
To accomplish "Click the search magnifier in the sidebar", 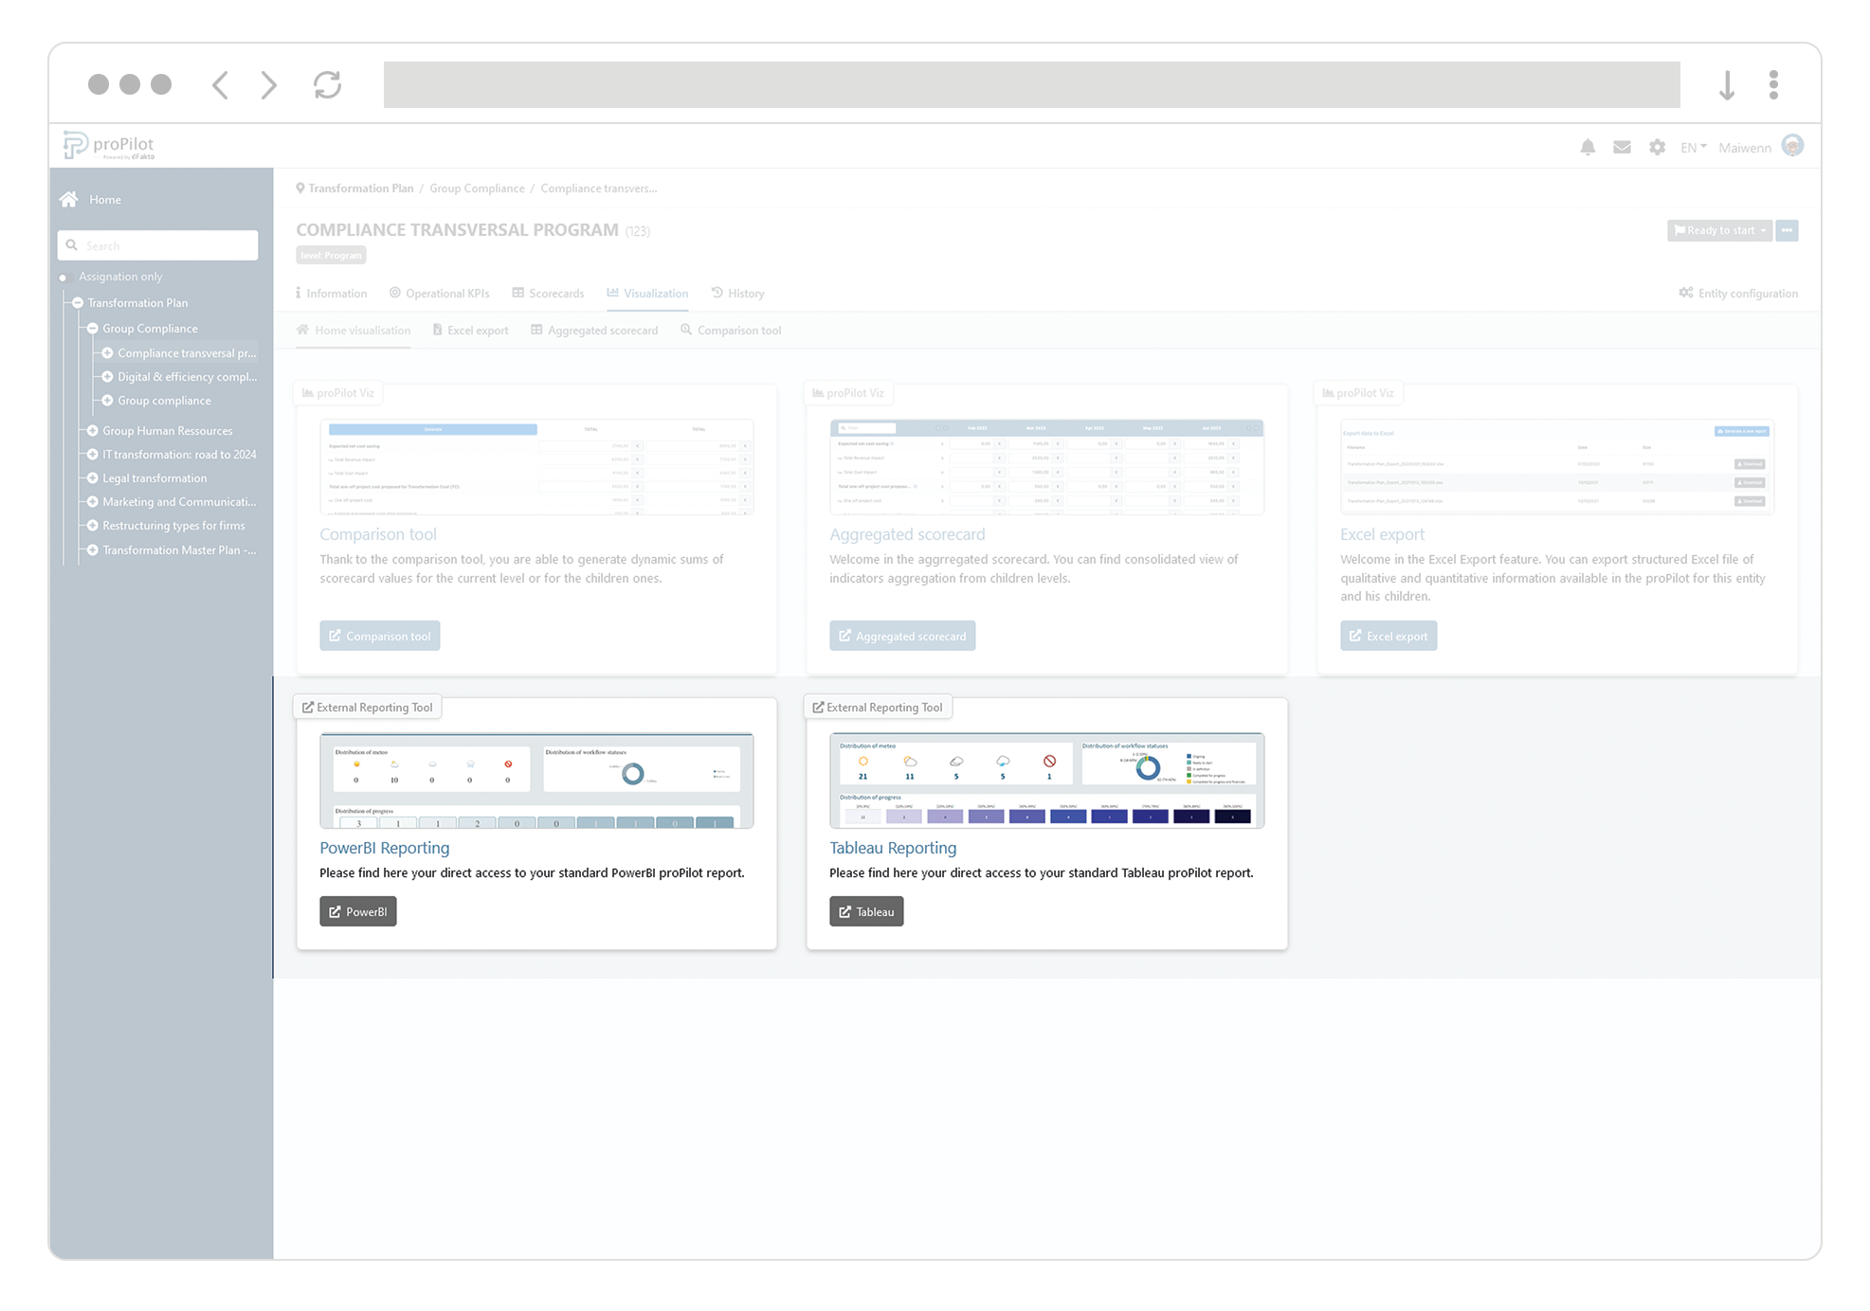I will tap(73, 244).
